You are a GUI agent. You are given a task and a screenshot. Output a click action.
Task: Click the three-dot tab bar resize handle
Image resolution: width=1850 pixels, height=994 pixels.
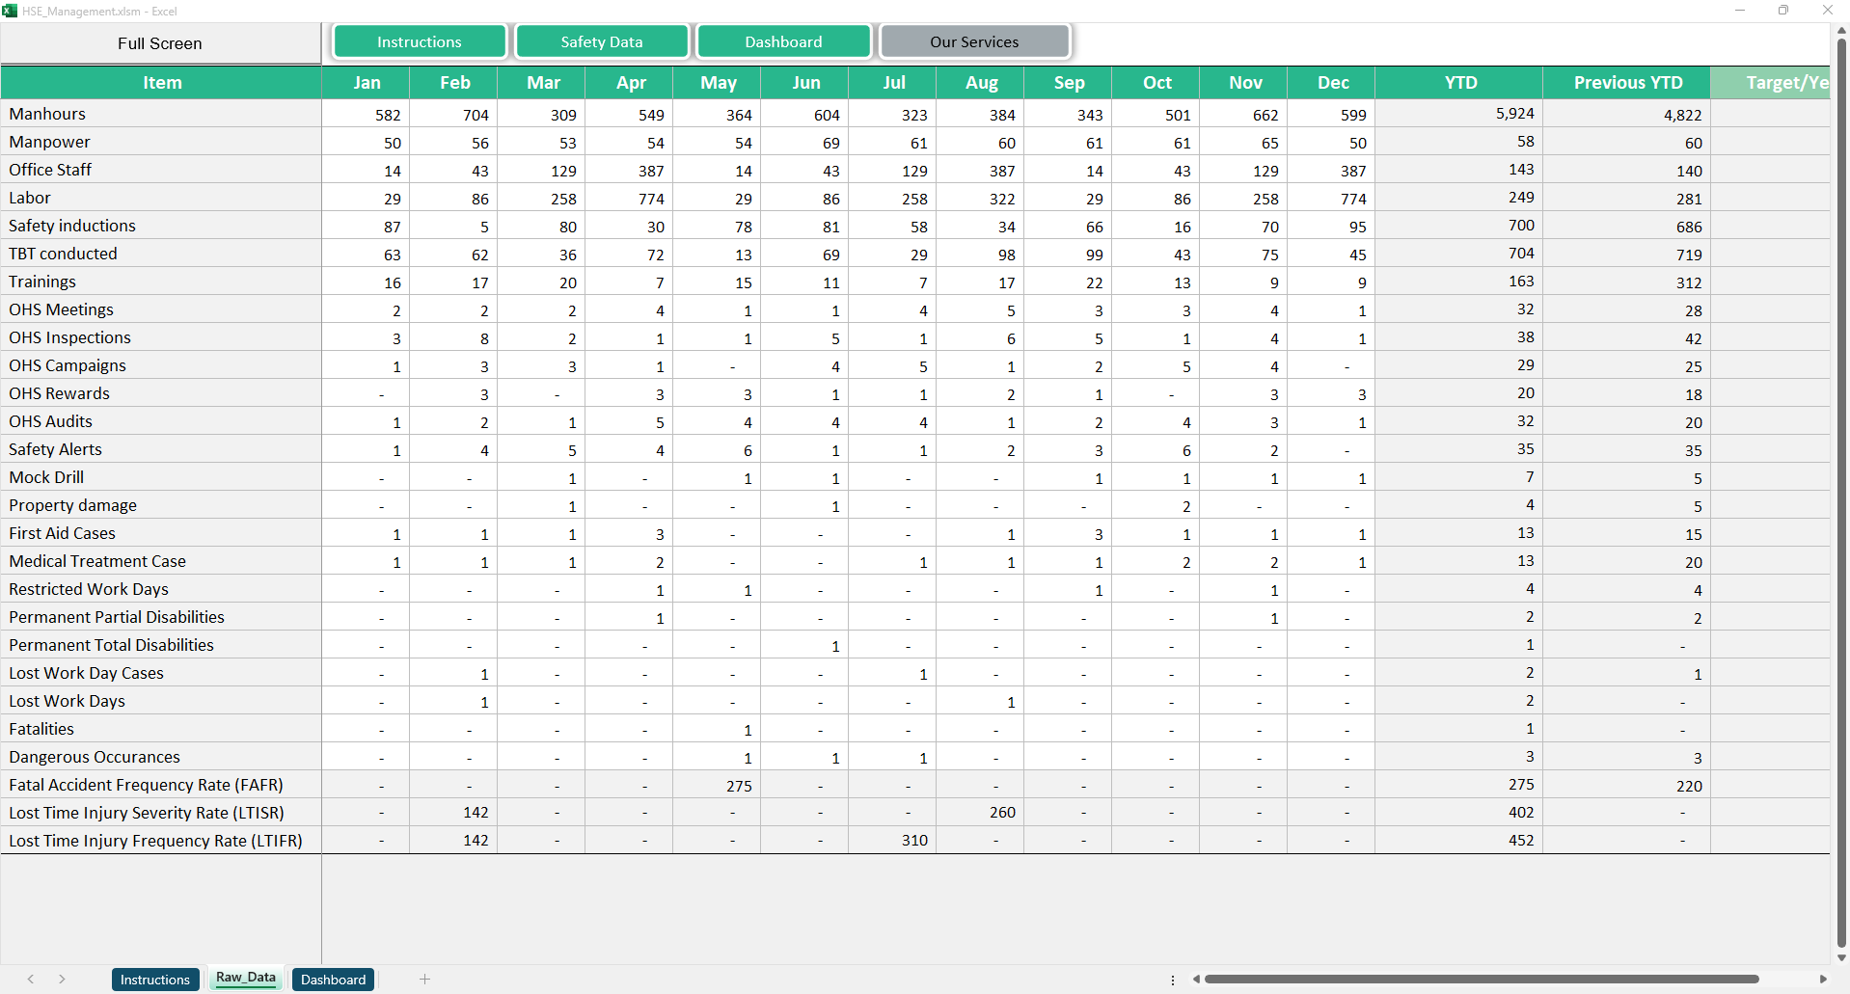click(x=1173, y=980)
